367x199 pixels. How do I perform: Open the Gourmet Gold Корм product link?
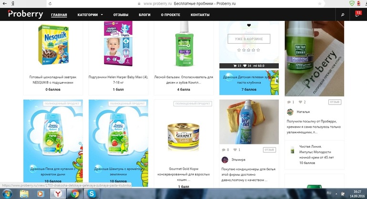point(183,174)
